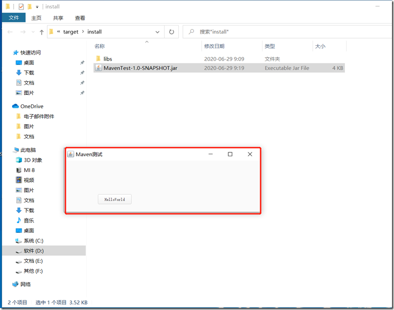
Task: Sort by 类型 column header
Action: [270, 46]
